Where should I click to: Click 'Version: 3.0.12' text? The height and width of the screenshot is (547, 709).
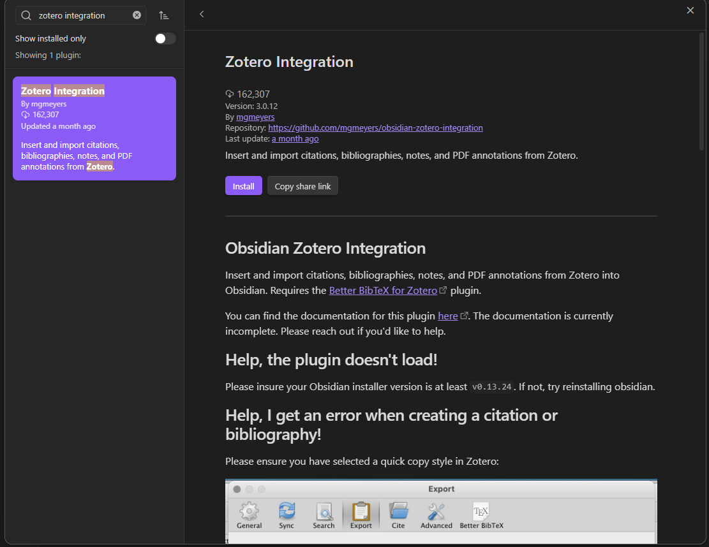[251, 106]
